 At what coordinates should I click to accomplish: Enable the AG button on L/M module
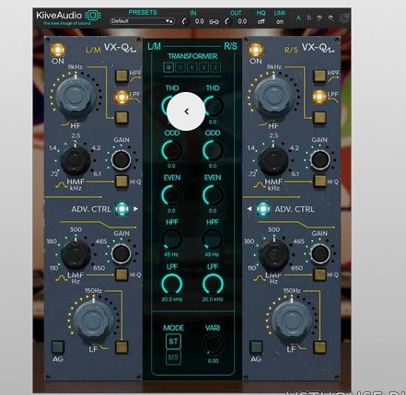click(x=58, y=347)
